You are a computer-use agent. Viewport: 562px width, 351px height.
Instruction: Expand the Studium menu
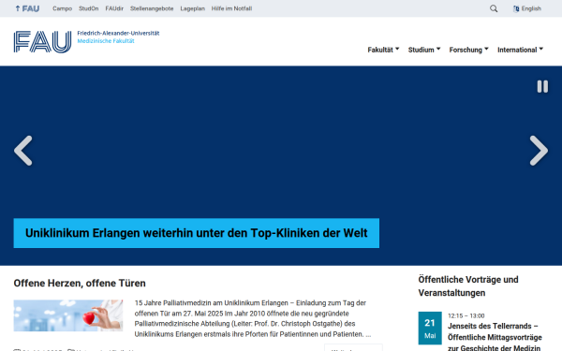(424, 50)
